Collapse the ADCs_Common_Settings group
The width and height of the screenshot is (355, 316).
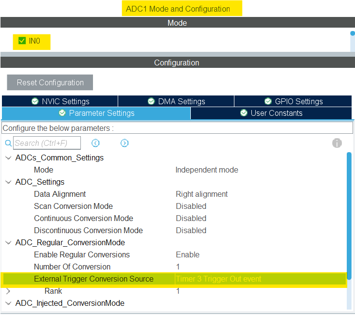point(8,158)
